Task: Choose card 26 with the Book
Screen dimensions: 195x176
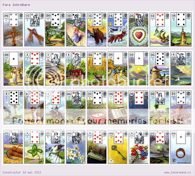Action: [118, 108]
